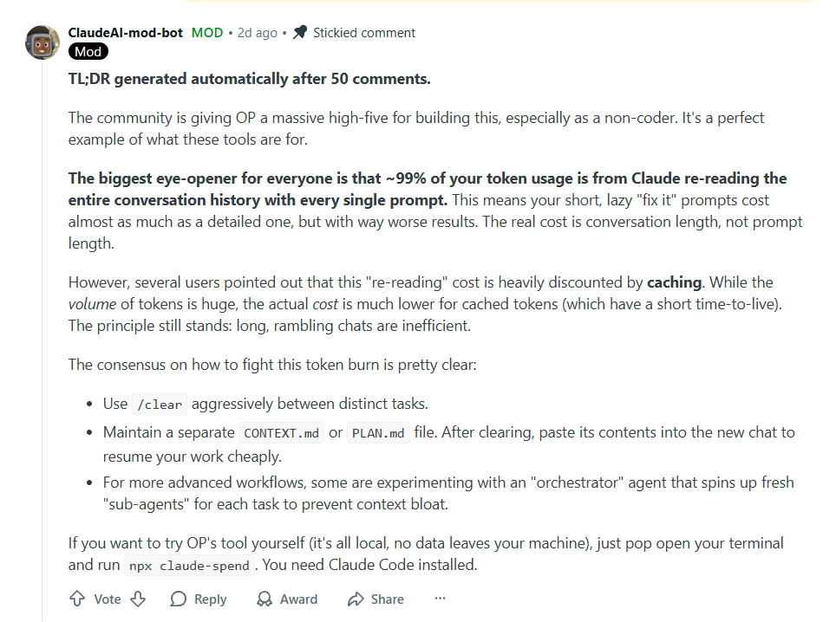Downvote the stickied comment
This screenshot has height=622, width=836.
(x=138, y=599)
